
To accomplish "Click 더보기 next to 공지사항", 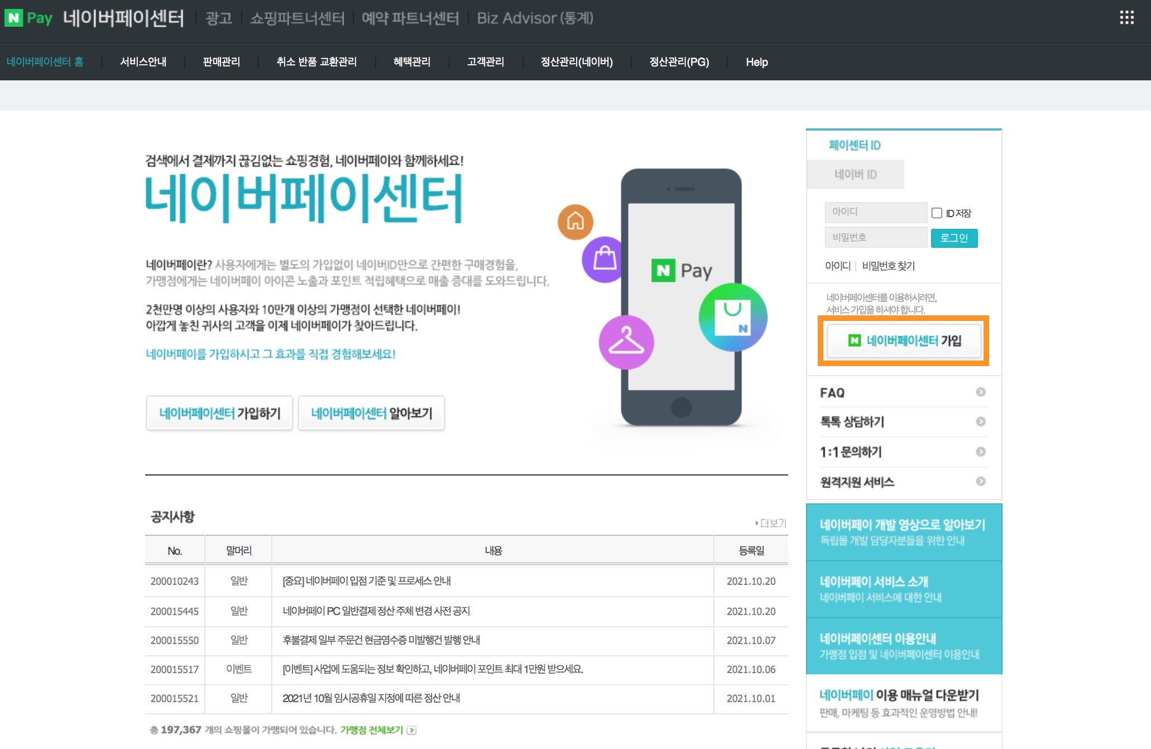I will (771, 523).
